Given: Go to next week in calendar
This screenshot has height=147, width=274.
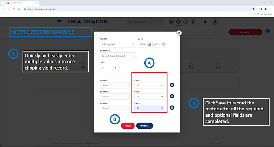Looking at the screenshot, I should click(x=235, y=65).
